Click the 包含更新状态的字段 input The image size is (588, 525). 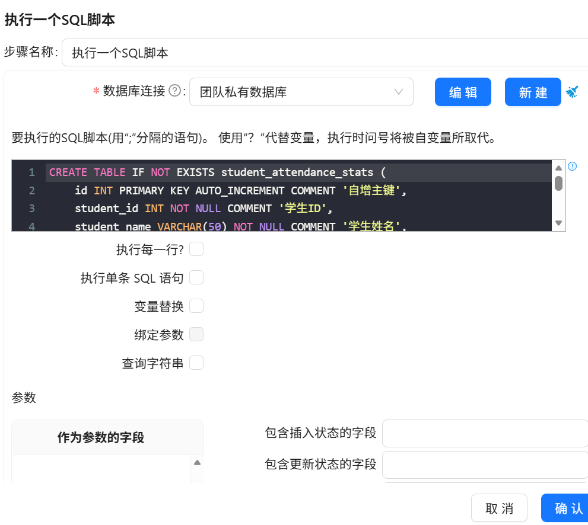pyautogui.click(x=485, y=465)
